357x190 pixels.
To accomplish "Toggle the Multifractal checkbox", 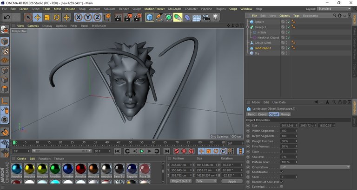I will 282,172.
